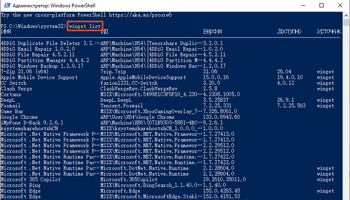Image resolution: width=350 pixels, height=200 pixels.
Task: Click Game Bar version 7.326.8061.0
Action: click(x=220, y=111)
